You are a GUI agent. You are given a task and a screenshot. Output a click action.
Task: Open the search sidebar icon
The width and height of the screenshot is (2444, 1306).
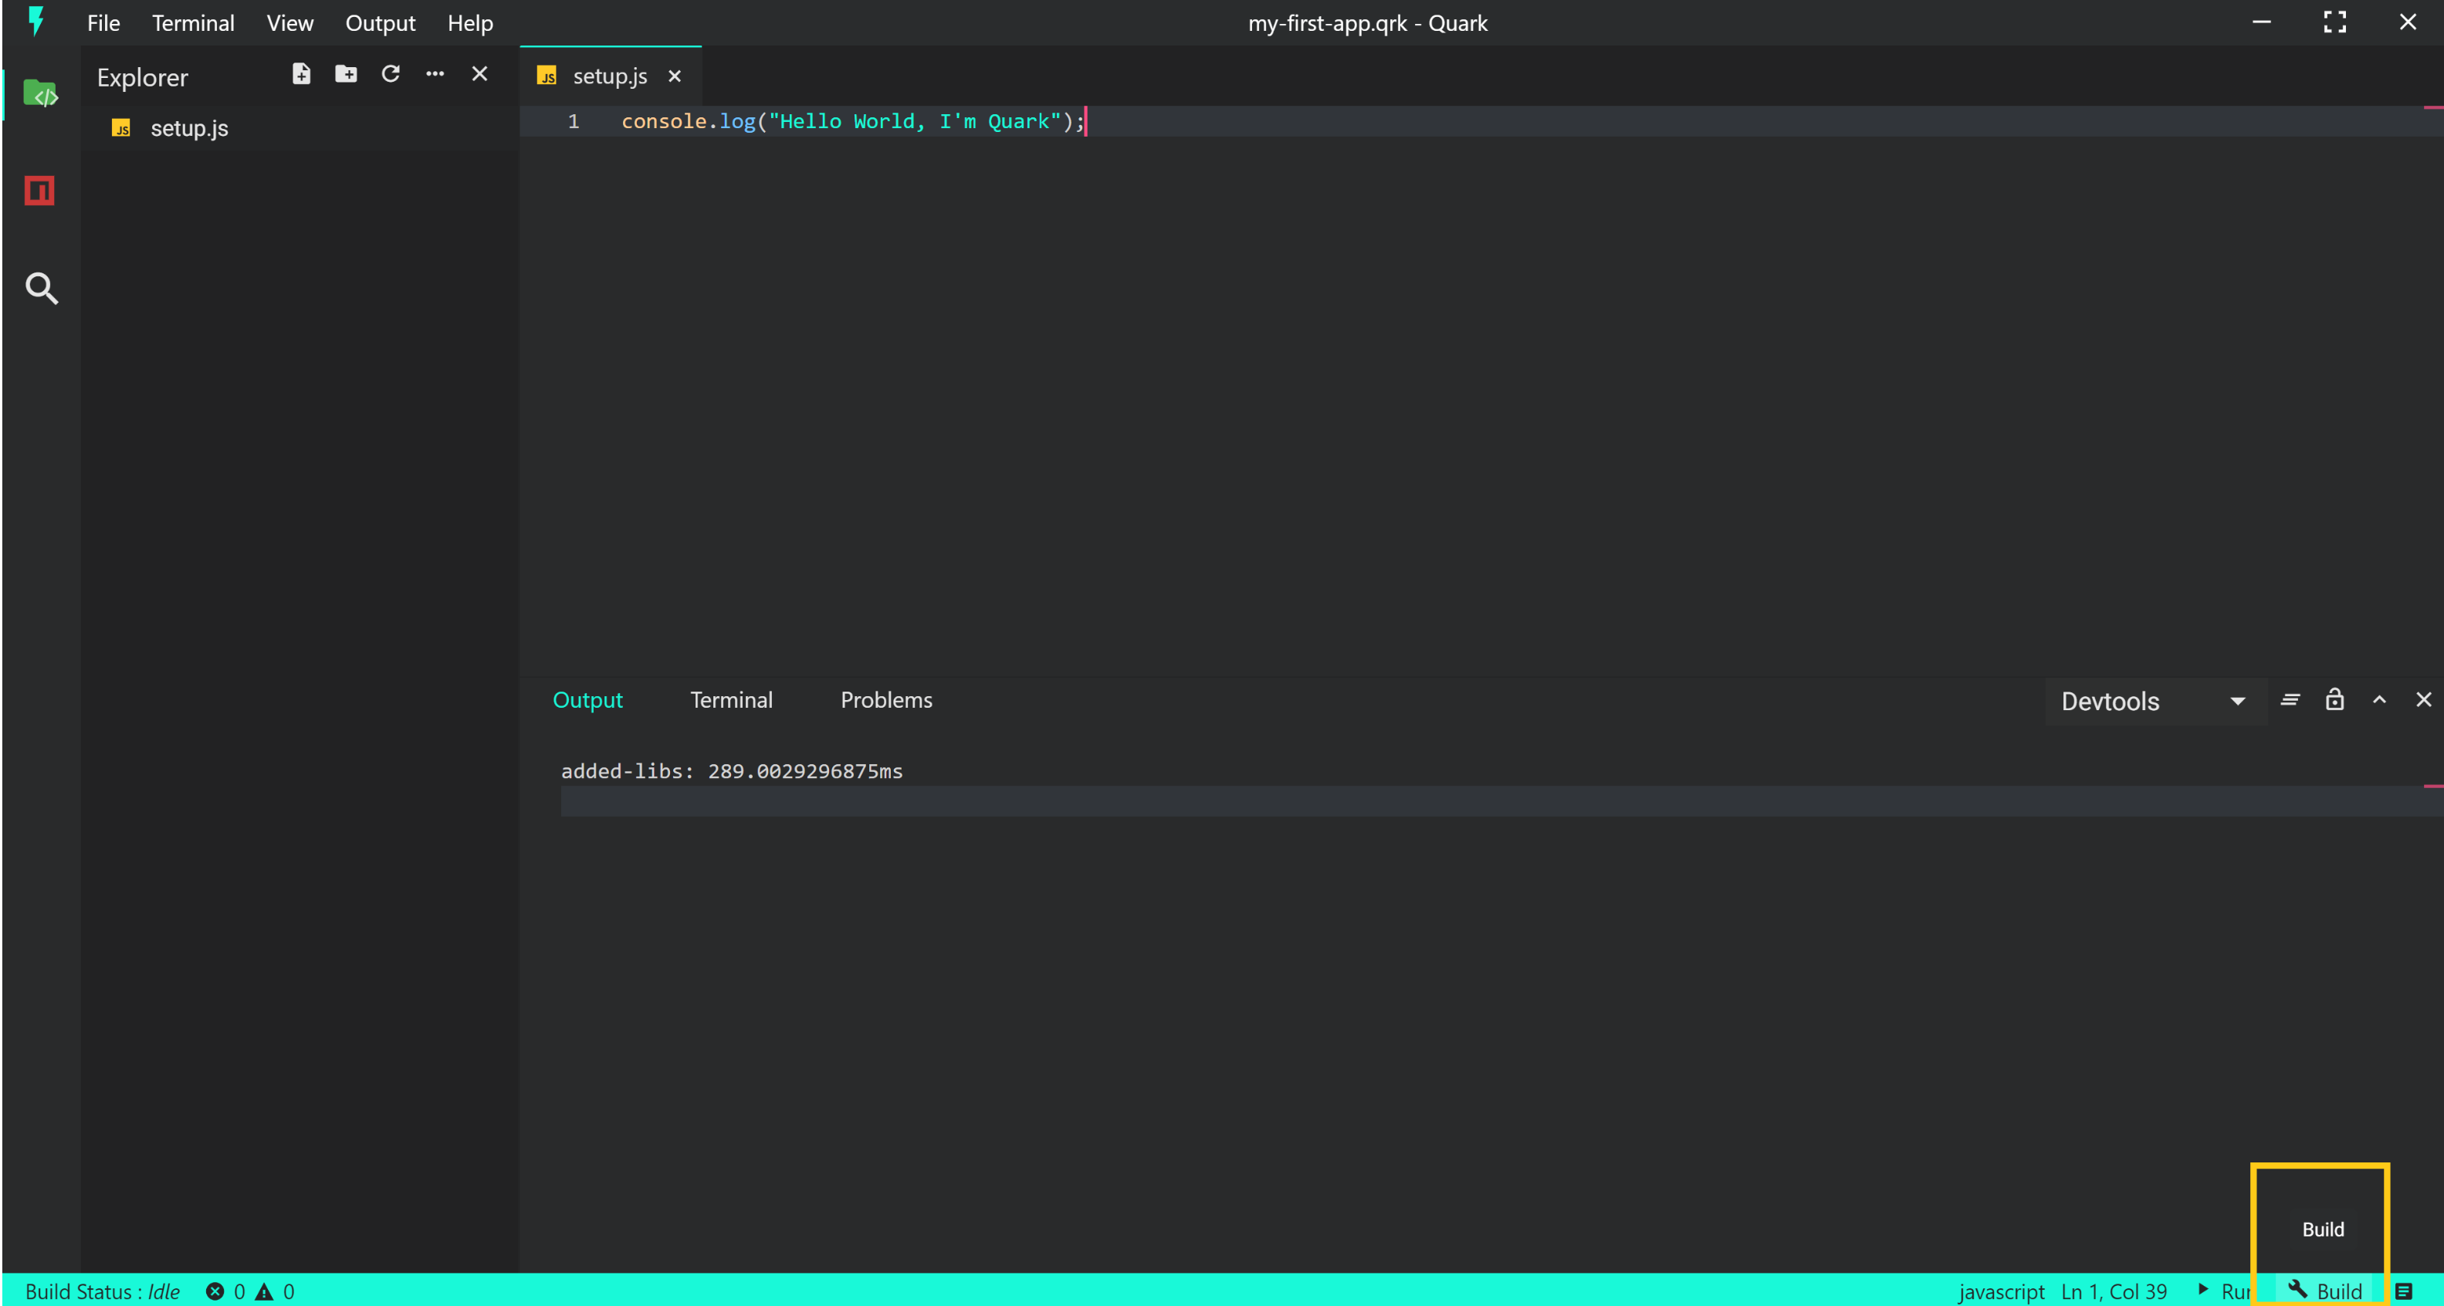tap(41, 289)
